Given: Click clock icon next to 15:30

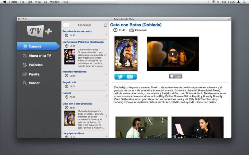Looking at the screenshot, I should 67,76.
